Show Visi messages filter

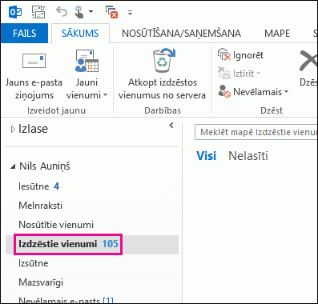pos(206,156)
